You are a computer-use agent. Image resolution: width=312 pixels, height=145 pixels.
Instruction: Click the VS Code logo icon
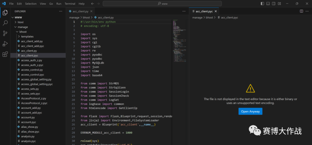tap(4, 3)
